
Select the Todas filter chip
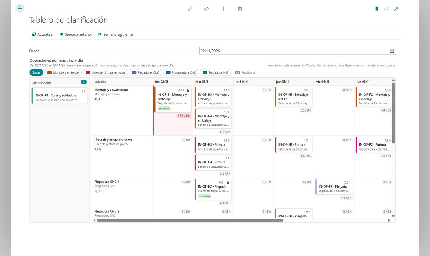point(36,72)
